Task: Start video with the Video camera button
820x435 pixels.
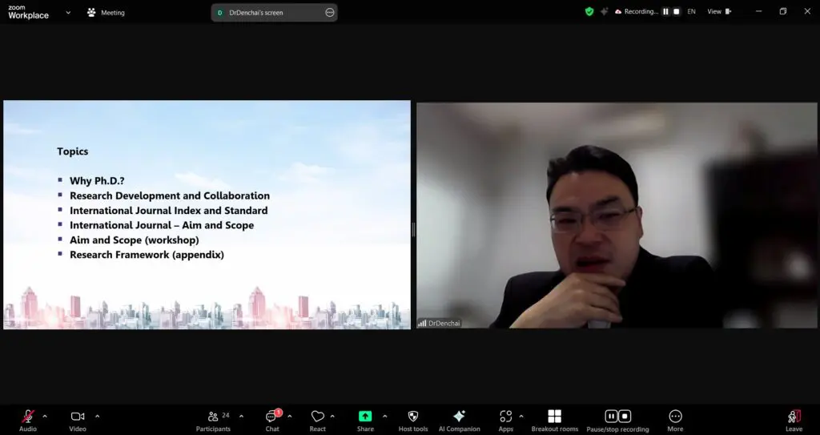Action: coord(78,421)
